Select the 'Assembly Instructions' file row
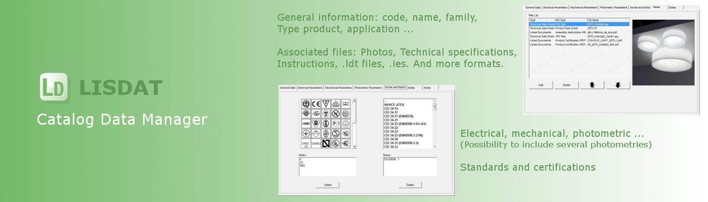The image size is (708, 202). (580, 32)
